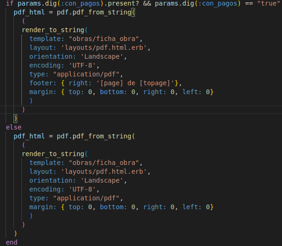The height and width of the screenshot is (246, 282).
Task: Click "pdf_html" variable in the else branch
Action: click(29, 136)
